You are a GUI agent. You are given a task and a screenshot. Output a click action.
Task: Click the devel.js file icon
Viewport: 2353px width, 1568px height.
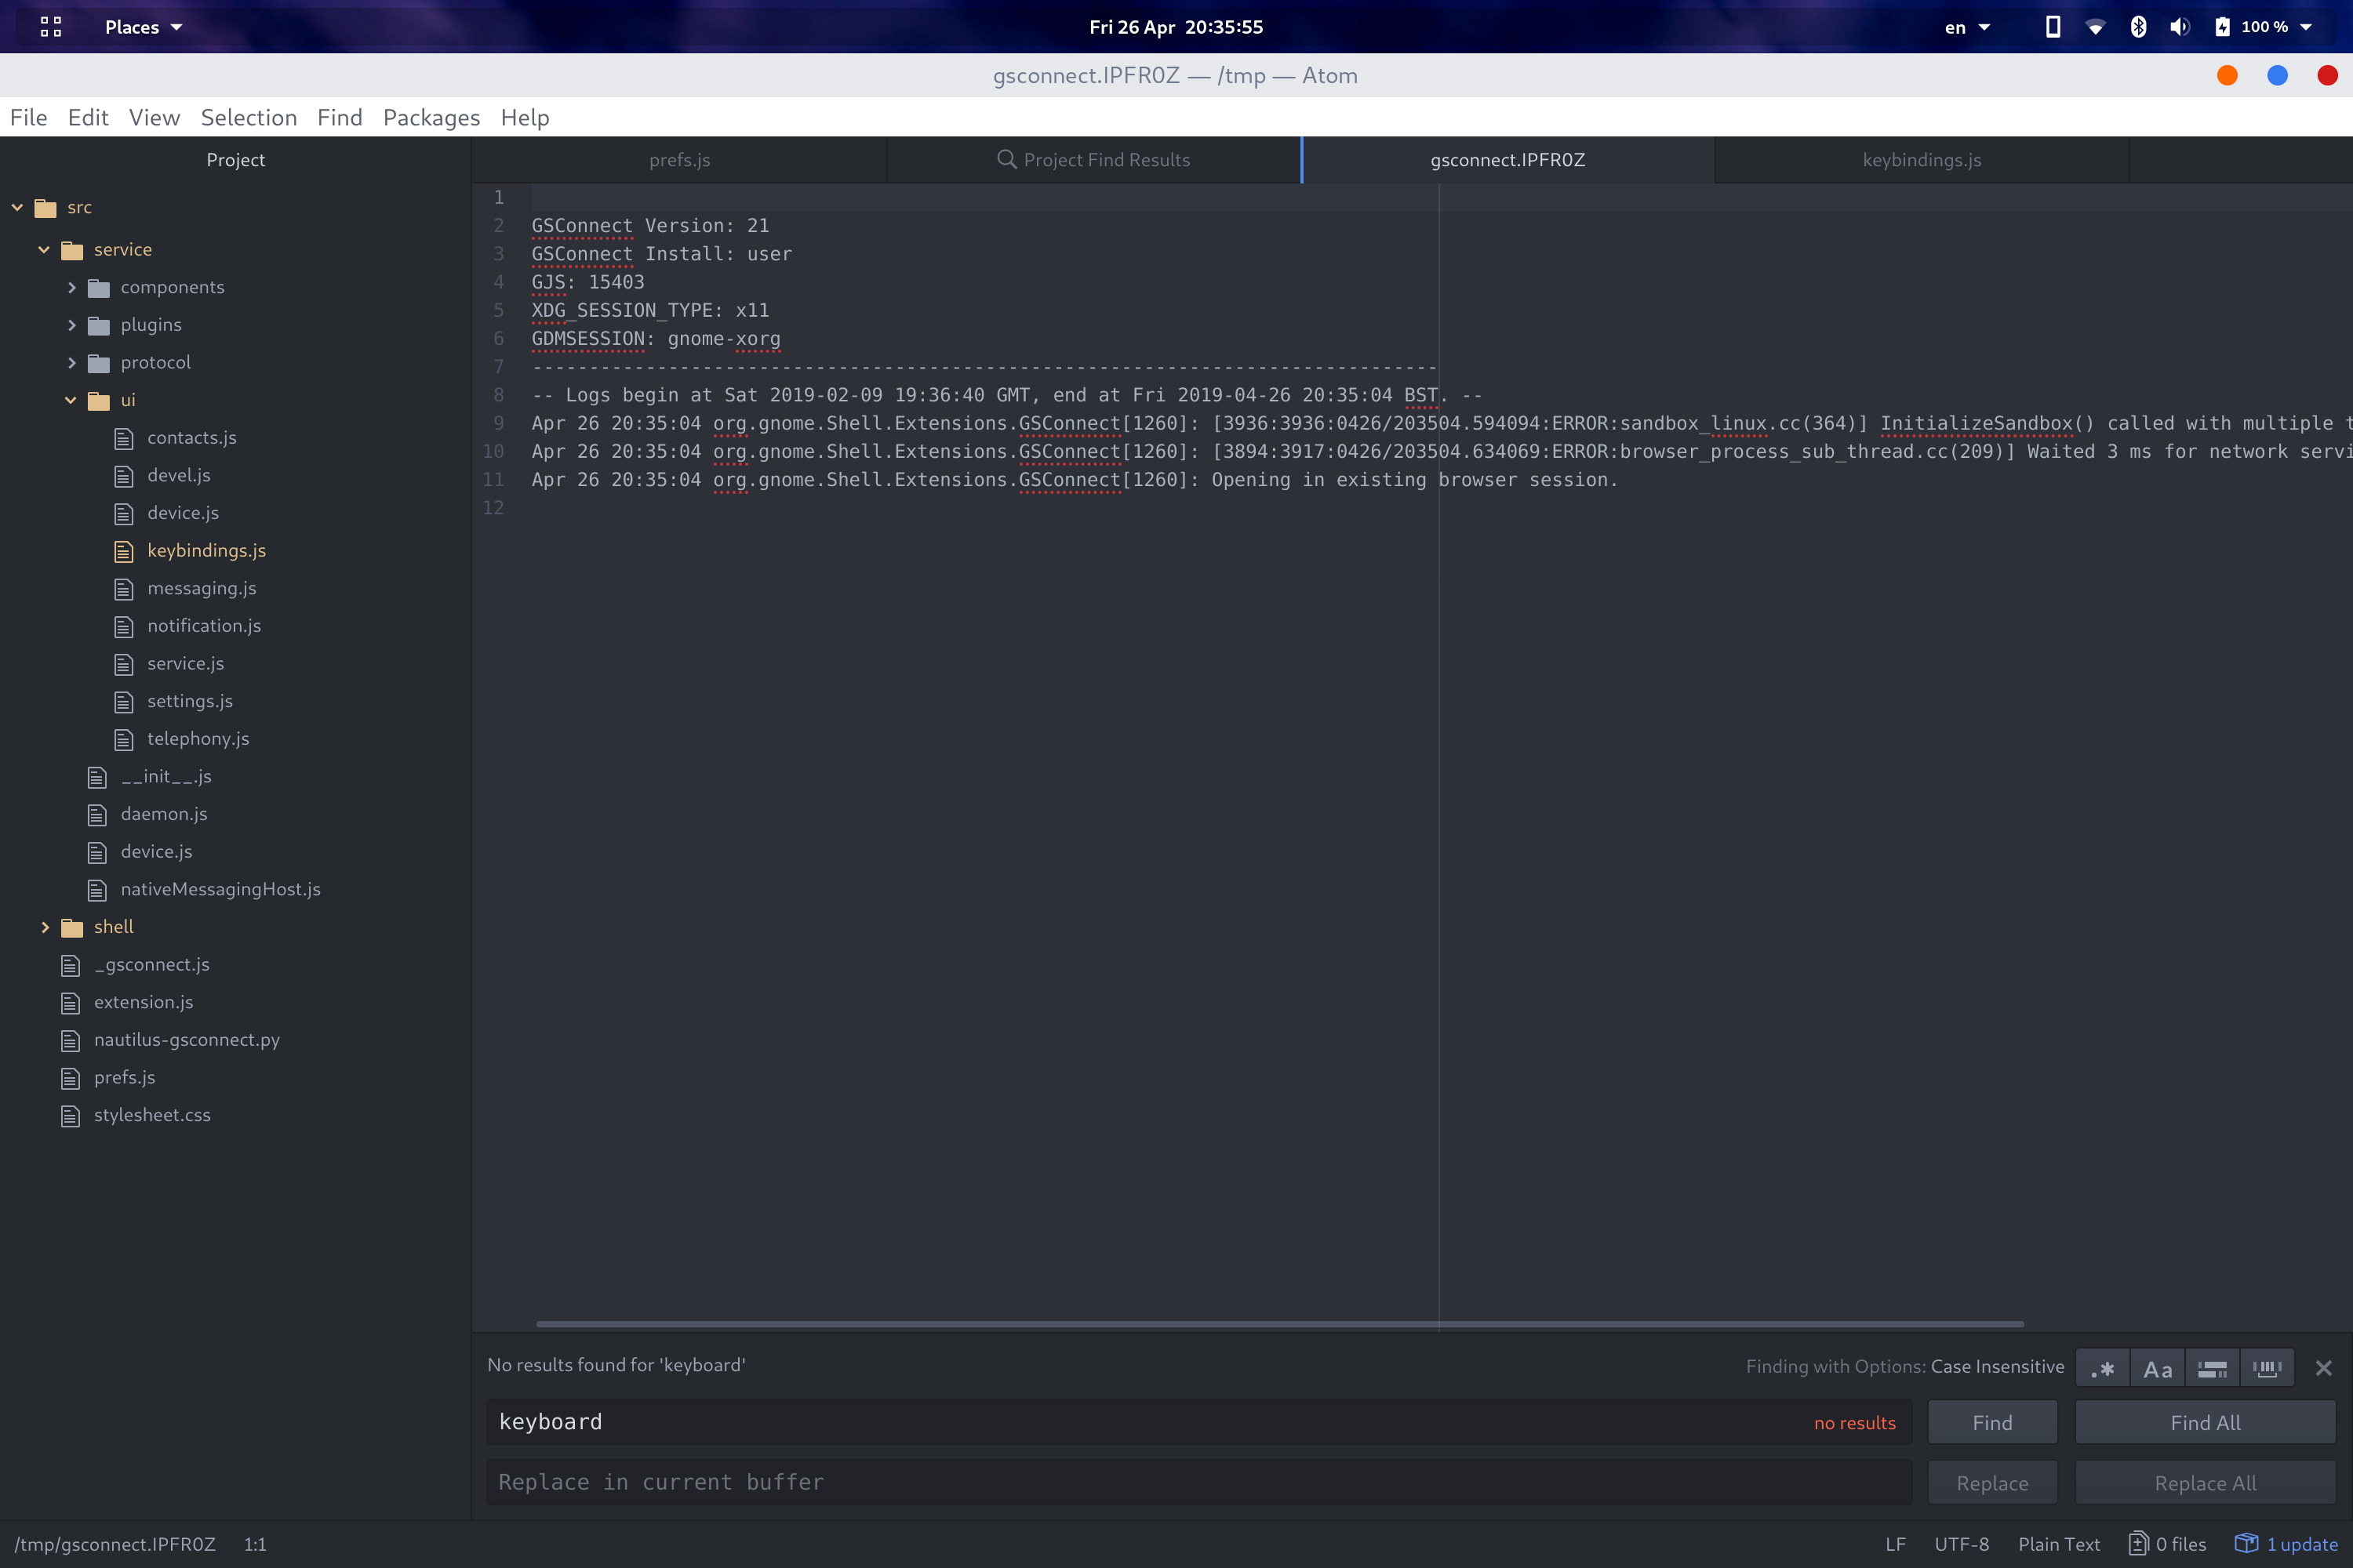(x=124, y=476)
